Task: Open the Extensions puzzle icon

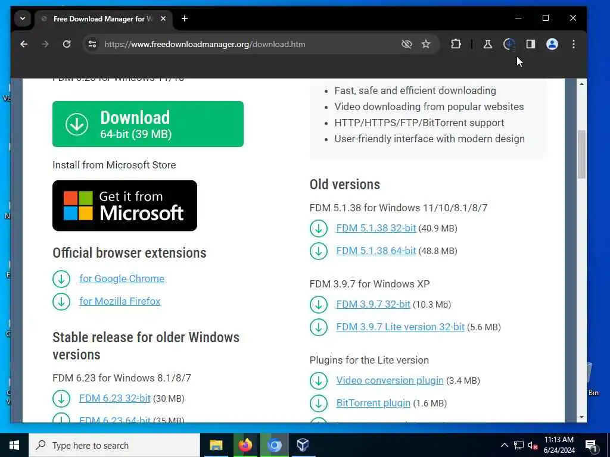Action: pyautogui.click(x=456, y=44)
